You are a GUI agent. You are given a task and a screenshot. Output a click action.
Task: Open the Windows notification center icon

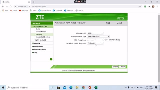156,87
